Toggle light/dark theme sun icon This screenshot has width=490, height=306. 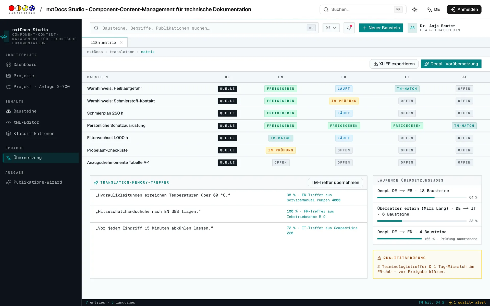pos(415,9)
